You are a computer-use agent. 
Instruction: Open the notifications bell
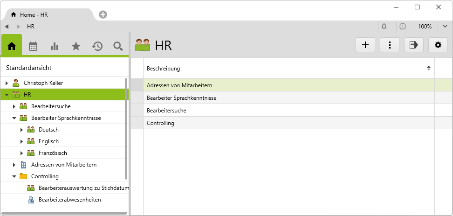tap(384, 27)
